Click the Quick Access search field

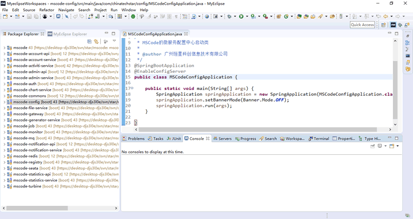363,25
